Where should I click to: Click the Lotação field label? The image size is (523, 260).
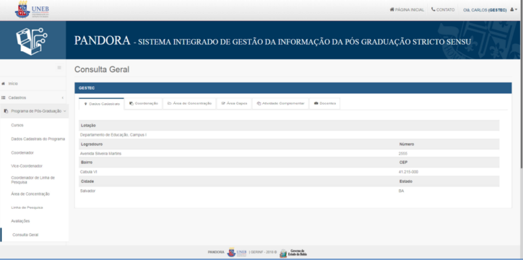point(88,126)
